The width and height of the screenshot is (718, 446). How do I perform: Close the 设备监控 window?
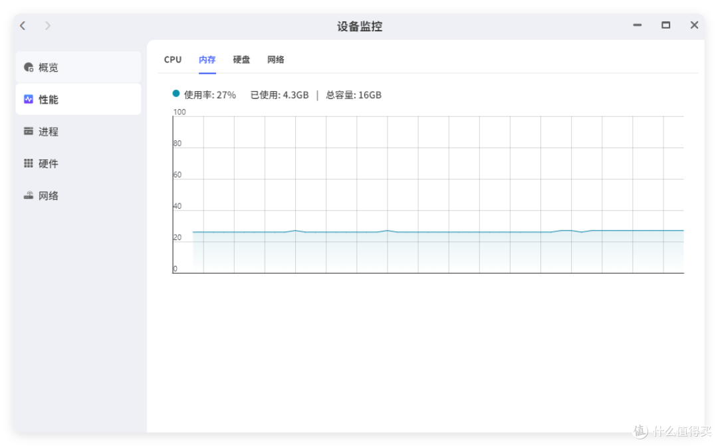click(x=694, y=25)
